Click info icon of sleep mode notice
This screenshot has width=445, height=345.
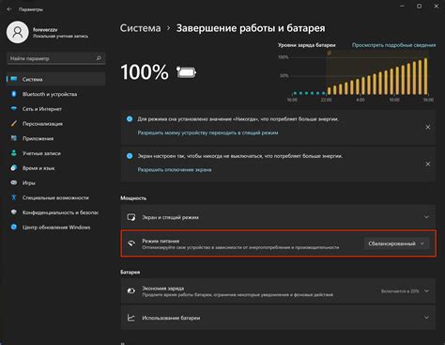tap(130, 119)
